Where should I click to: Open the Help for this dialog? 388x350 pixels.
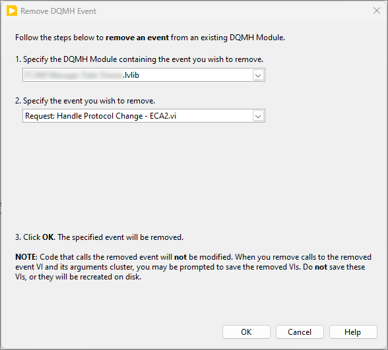pos(353,332)
